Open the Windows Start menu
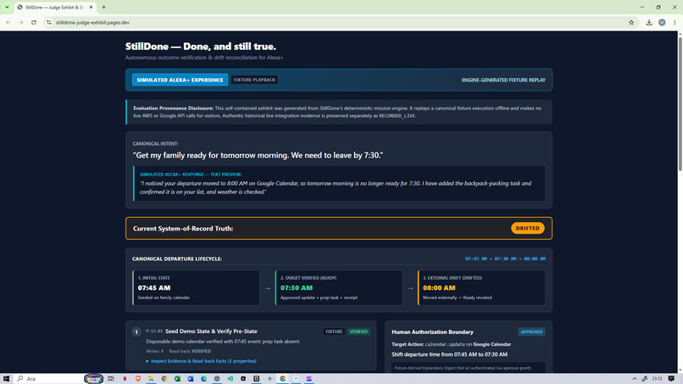The image size is (683, 384). (6, 379)
